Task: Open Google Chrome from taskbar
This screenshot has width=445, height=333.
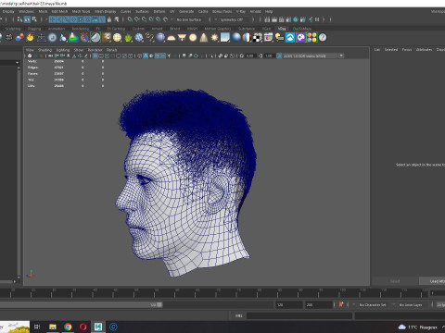Action: (68, 327)
